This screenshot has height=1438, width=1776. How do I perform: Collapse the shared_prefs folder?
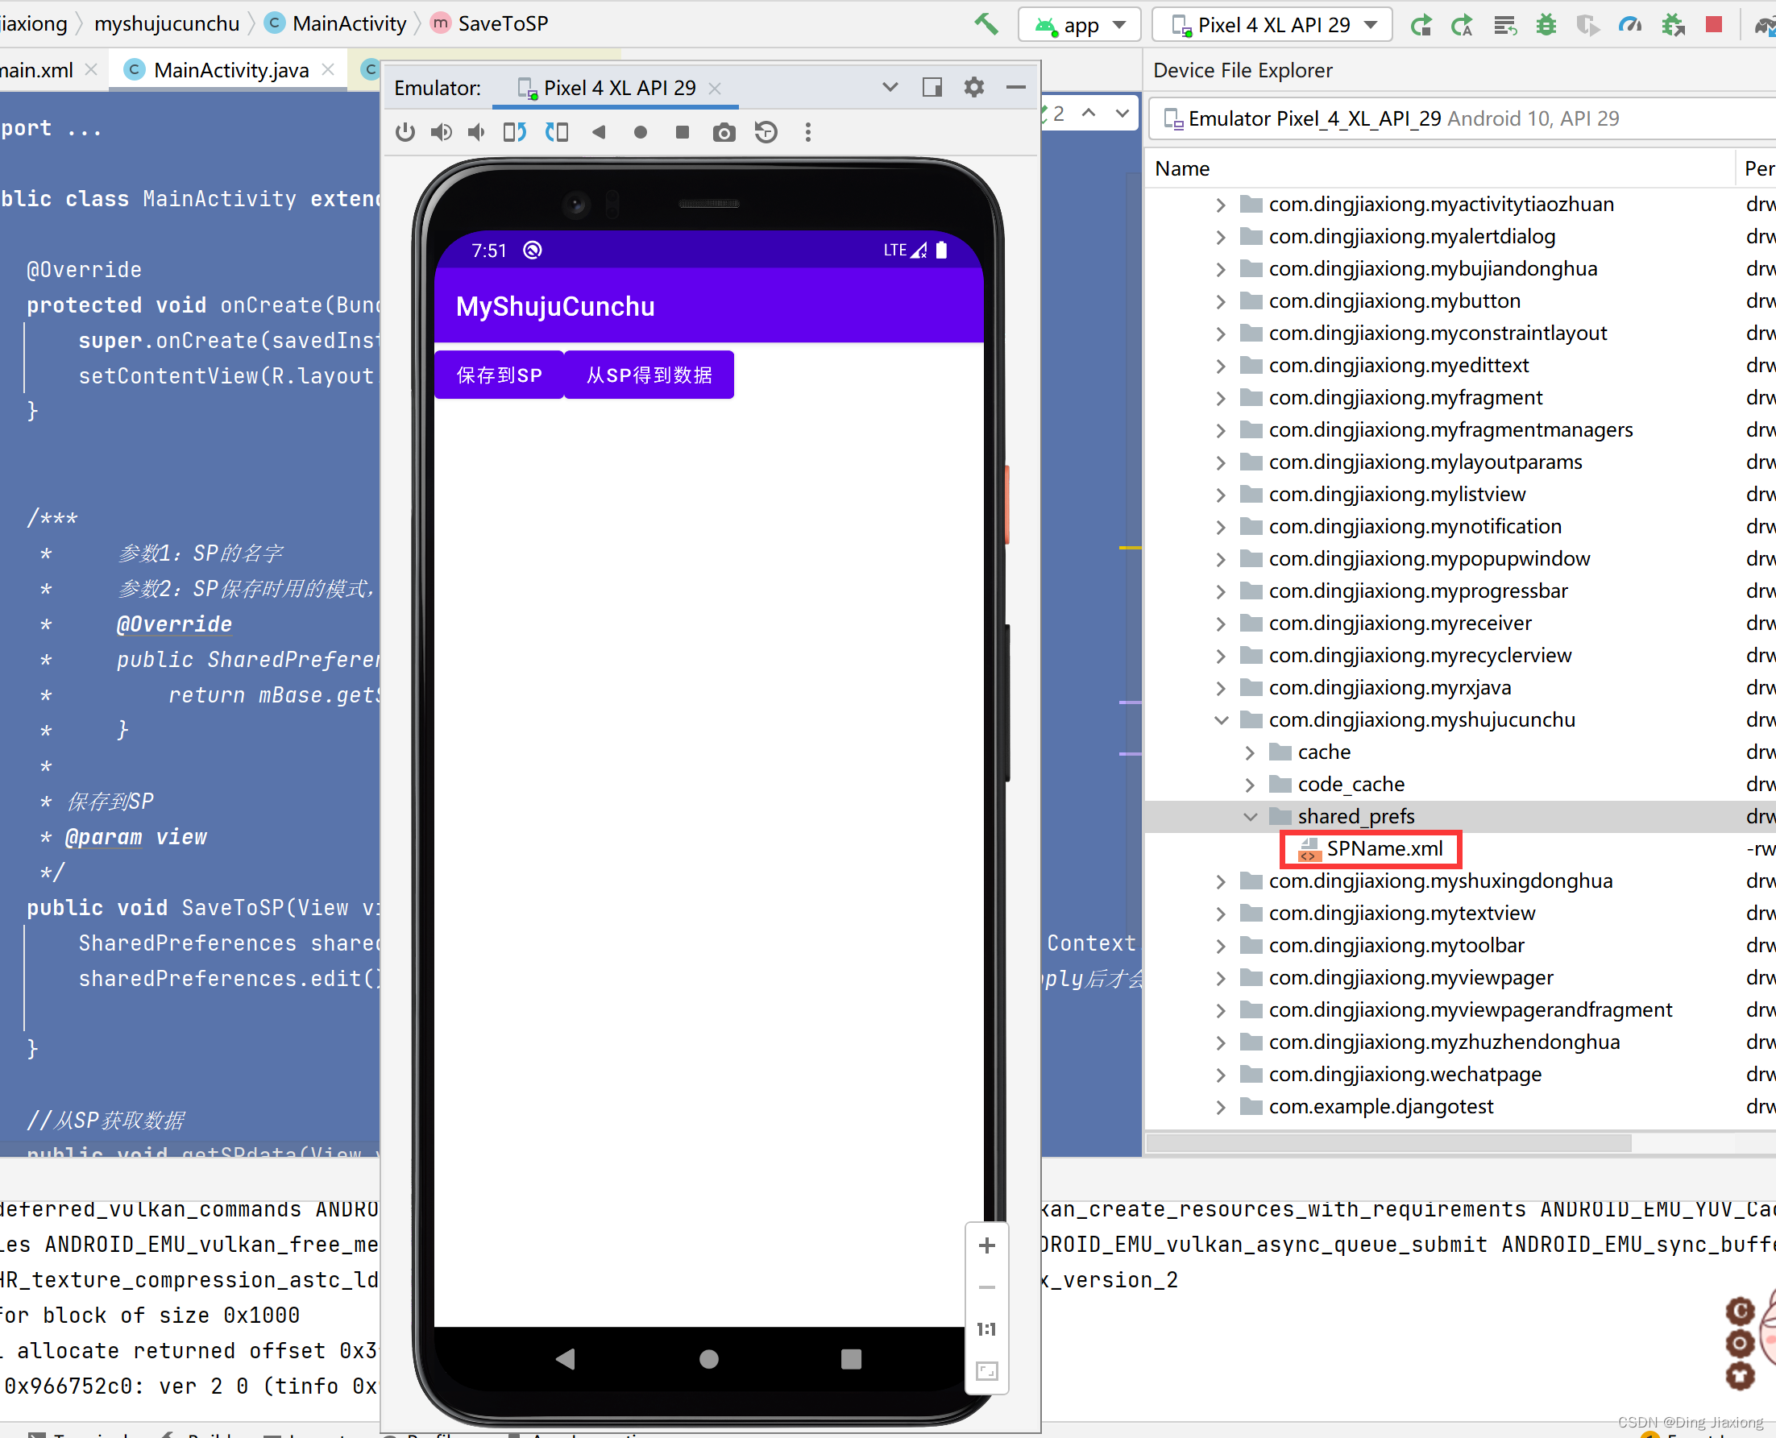point(1250,817)
